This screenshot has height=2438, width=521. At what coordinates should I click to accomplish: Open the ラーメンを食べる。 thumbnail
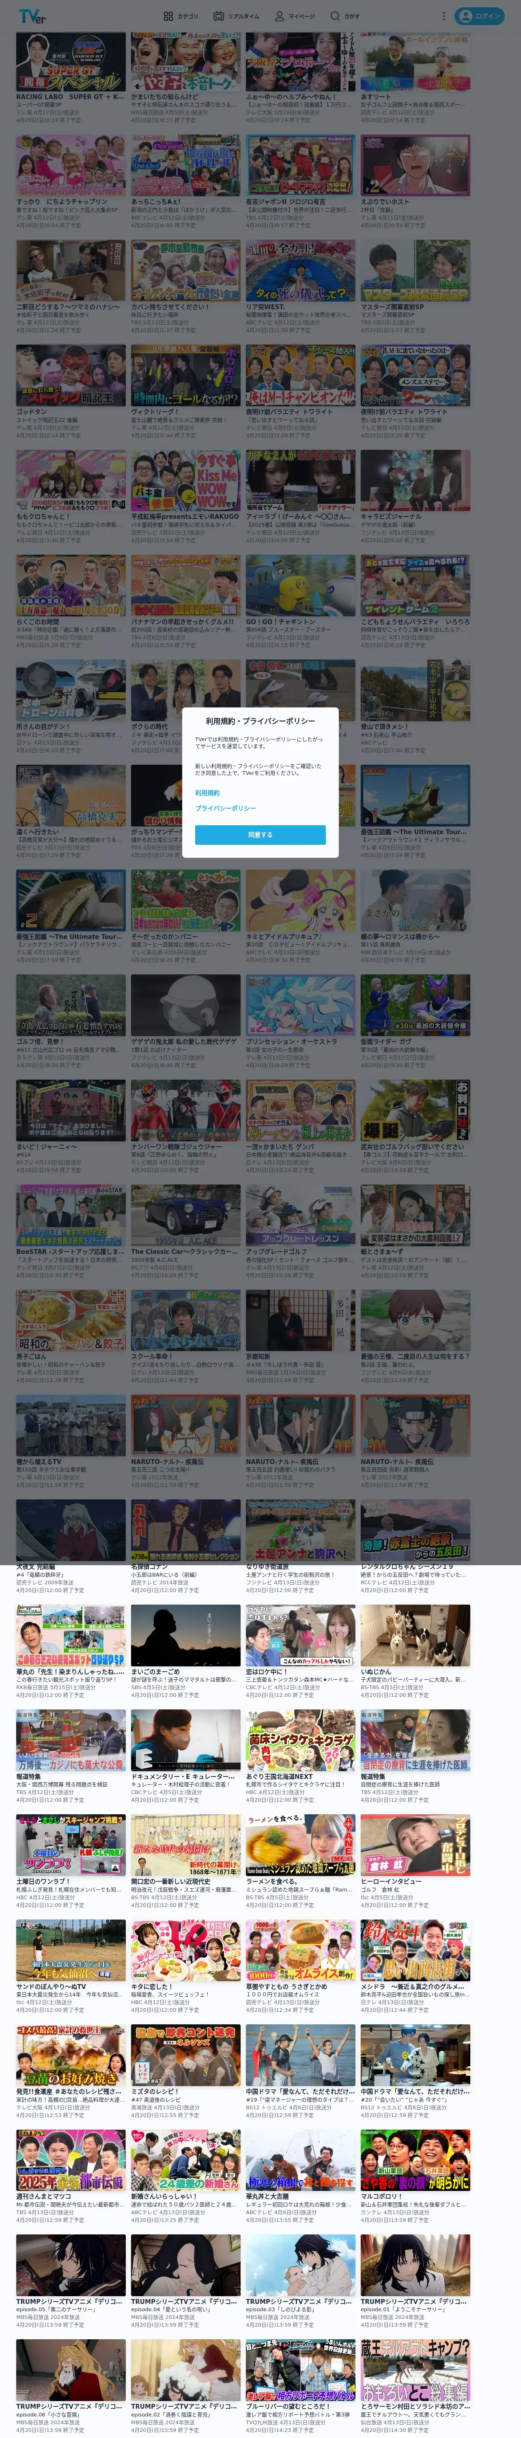pos(301,1846)
